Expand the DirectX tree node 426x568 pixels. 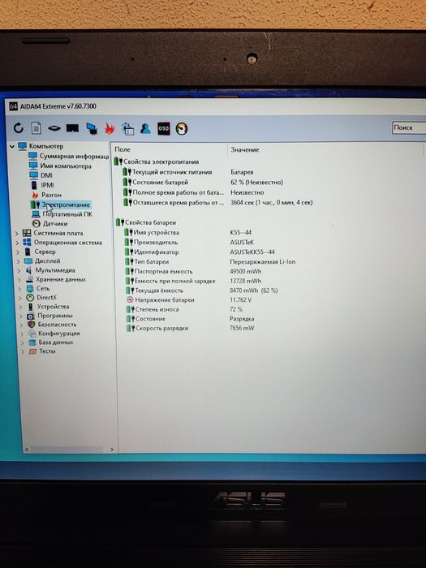click(20, 298)
